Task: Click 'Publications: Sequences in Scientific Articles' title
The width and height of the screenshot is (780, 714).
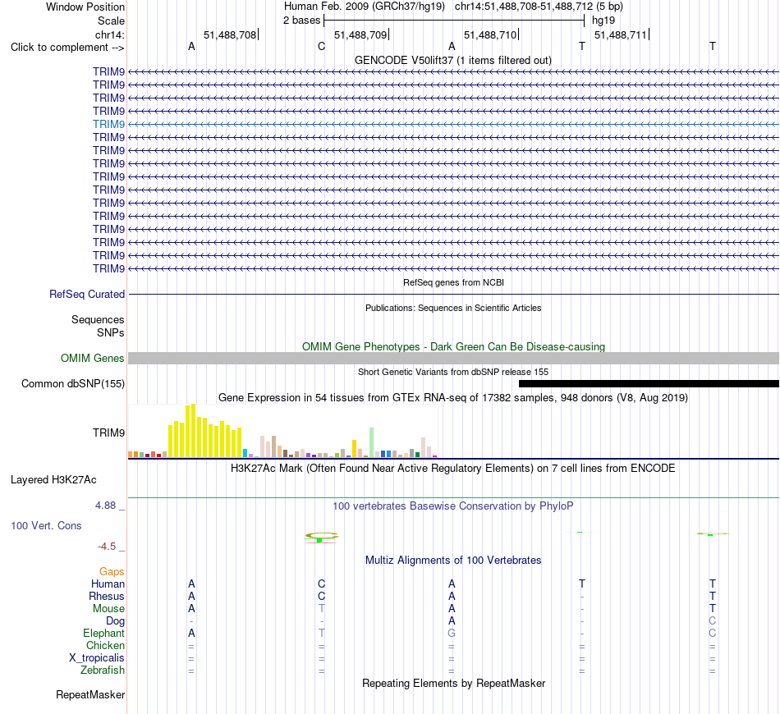Action: tap(453, 309)
